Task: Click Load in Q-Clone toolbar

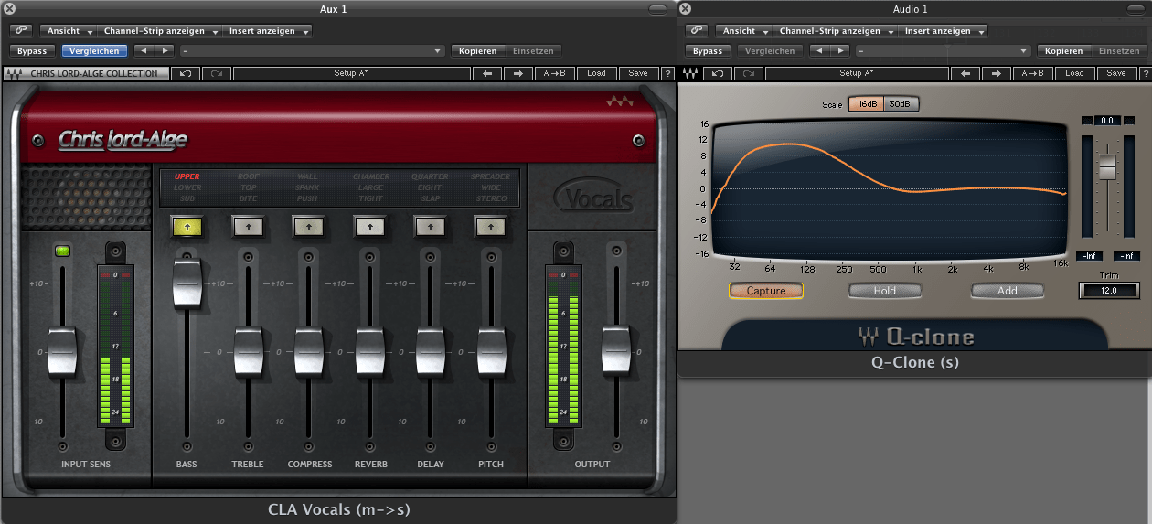Action: point(1075,73)
